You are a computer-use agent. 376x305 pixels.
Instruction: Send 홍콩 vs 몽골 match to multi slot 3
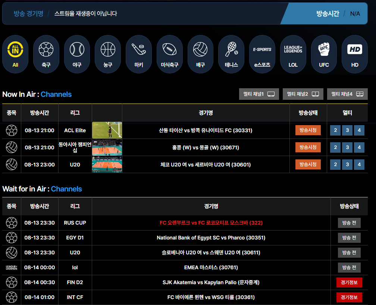(x=347, y=147)
